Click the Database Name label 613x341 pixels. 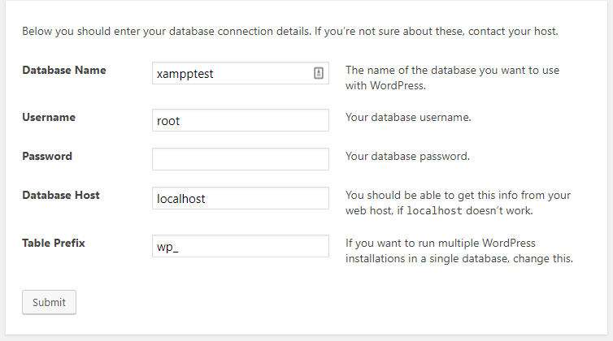click(x=64, y=71)
